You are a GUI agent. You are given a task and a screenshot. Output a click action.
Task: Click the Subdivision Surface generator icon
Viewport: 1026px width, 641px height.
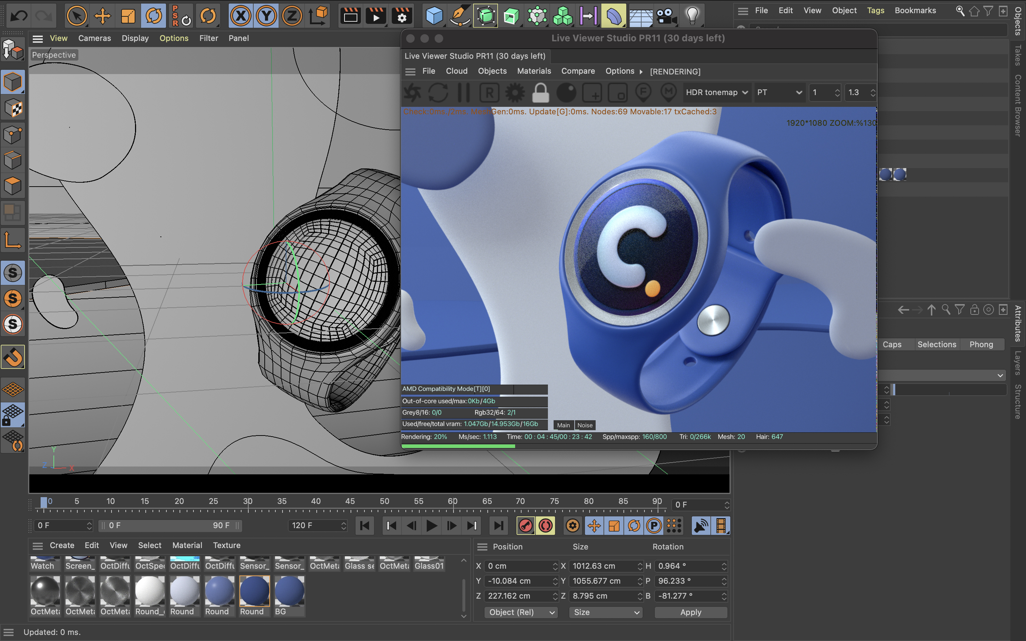coord(486,16)
